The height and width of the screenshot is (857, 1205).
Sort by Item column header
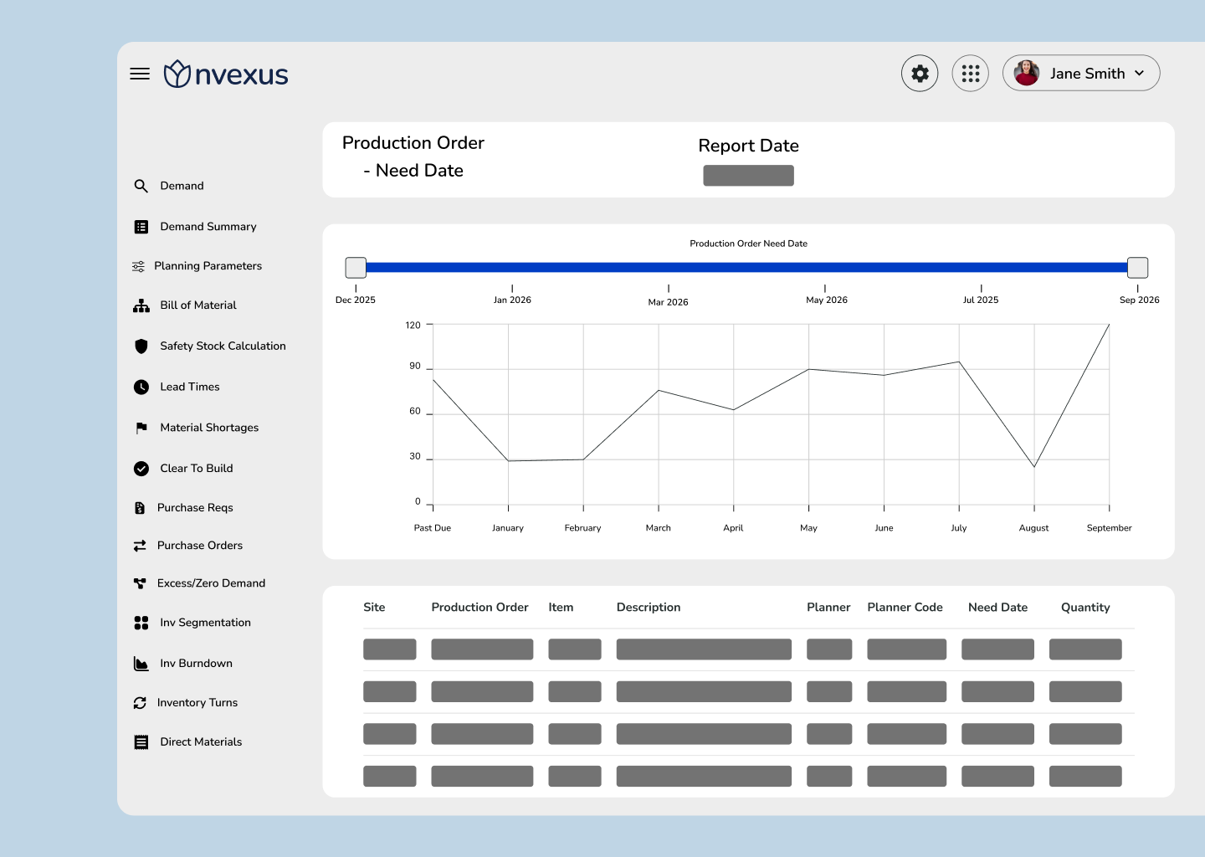click(x=561, y=608)
